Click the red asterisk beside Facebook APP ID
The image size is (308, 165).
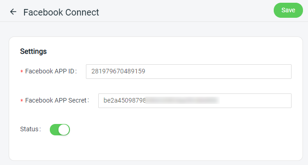21,72
